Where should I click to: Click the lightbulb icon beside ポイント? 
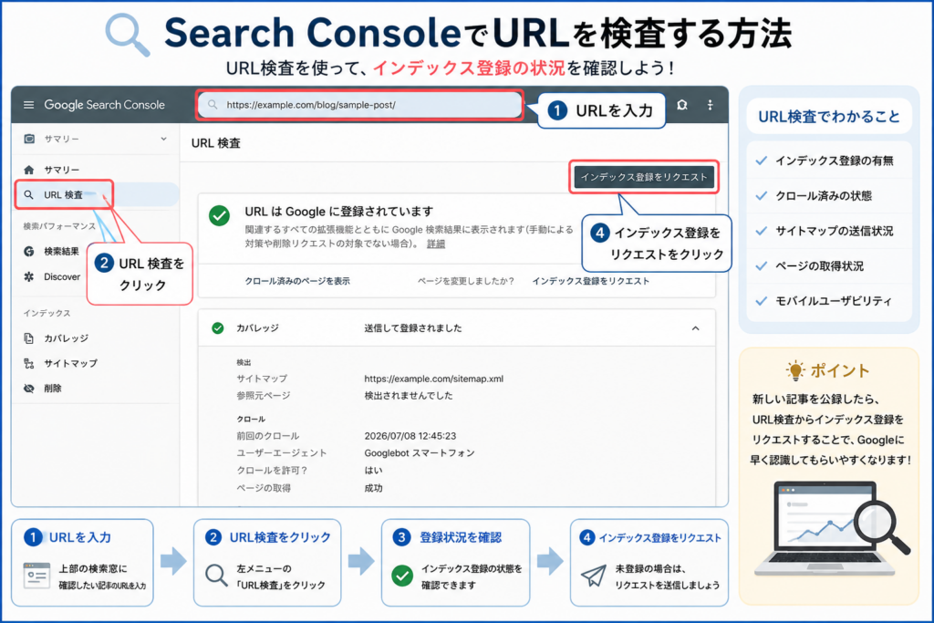794,370
